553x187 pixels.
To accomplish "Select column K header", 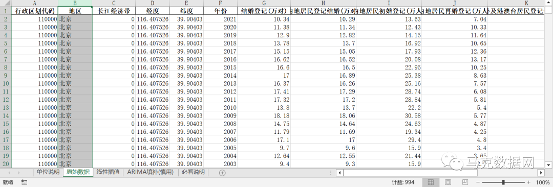I will 516,3.
